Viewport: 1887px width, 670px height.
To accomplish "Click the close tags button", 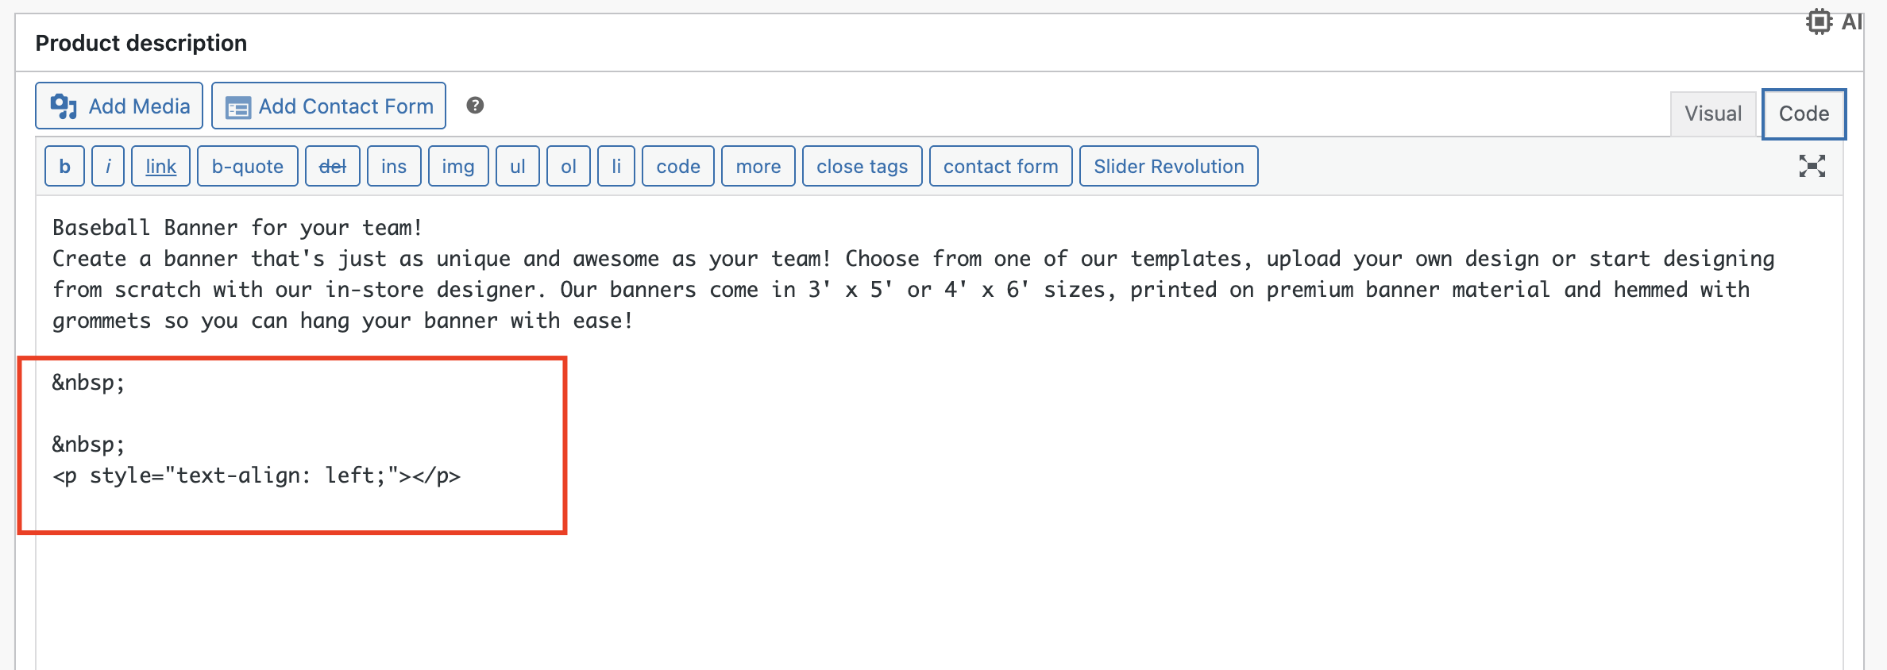I will click(x=862, y=166).
